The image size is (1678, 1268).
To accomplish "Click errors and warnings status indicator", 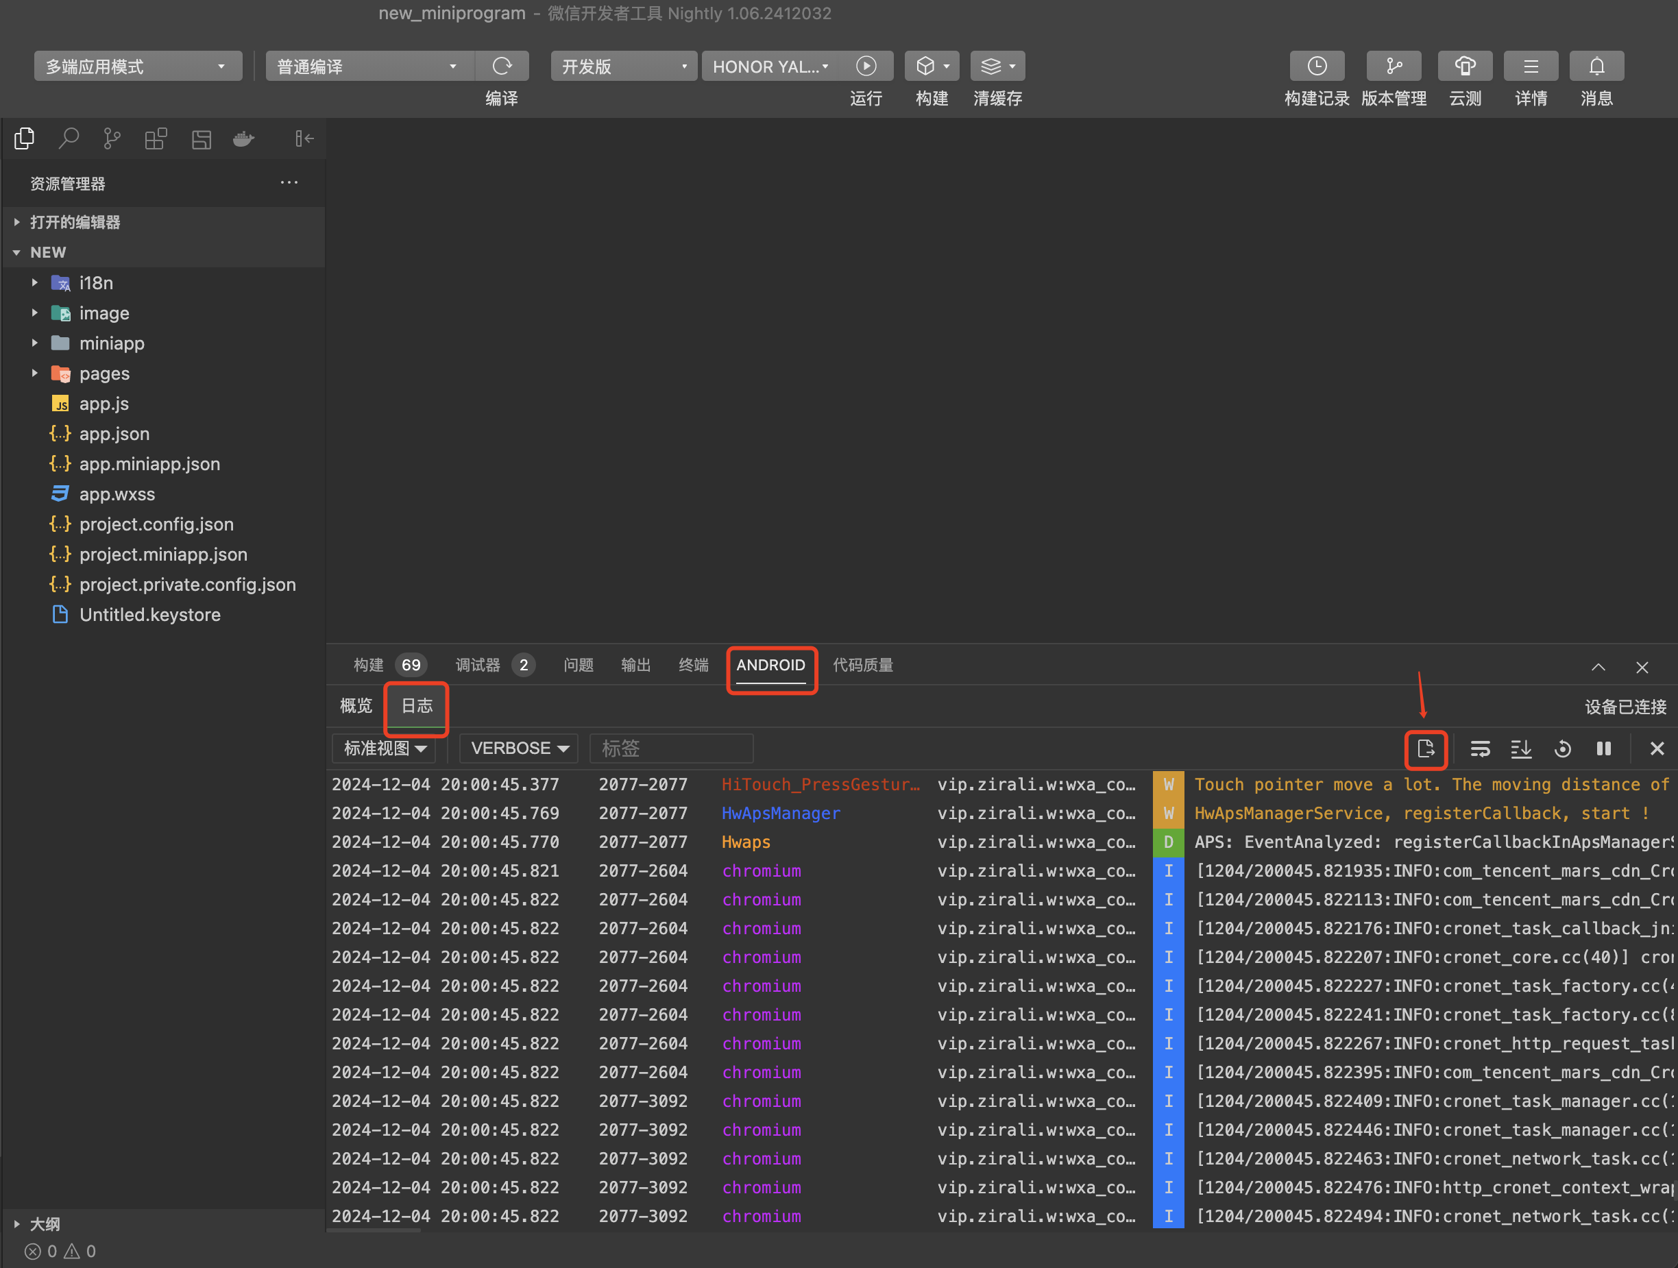I will pyautogui.click(x=61, y=1252).
